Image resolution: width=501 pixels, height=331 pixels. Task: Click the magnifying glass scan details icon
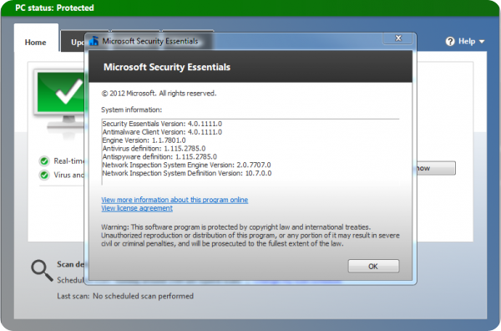point(42,271)
